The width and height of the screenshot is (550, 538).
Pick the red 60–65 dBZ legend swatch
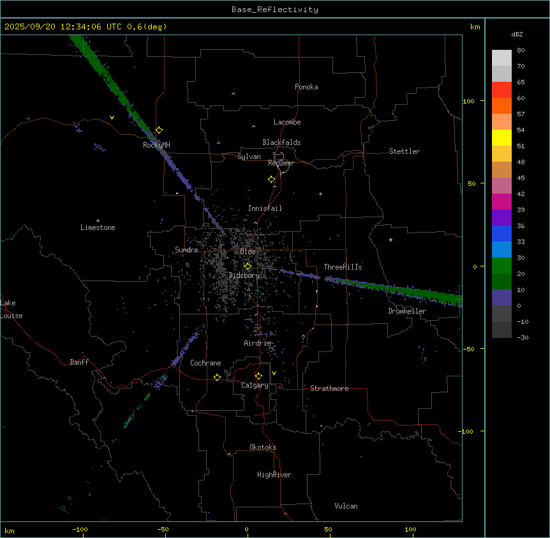click(502, 89)
